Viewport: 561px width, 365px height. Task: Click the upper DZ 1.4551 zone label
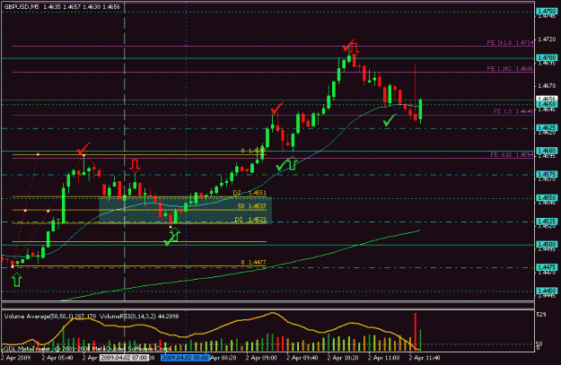[x=250, y=193]
